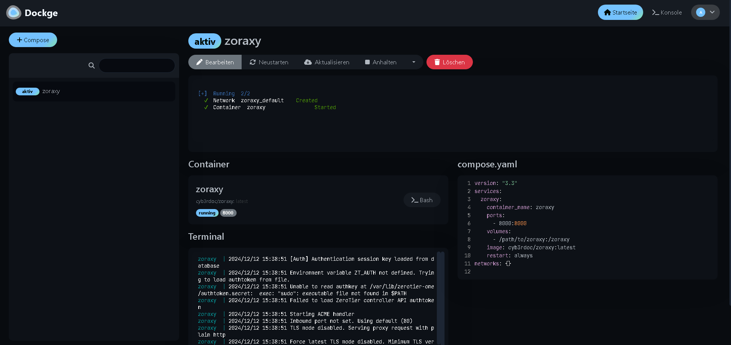Open the Dockge home title link
731x345 pixels.
pos(41,13)
